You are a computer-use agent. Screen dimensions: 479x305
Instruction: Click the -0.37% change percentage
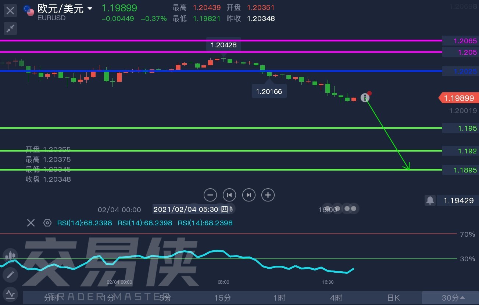(154, 18)
